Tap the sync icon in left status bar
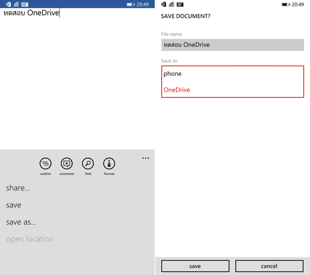Viewport: 310px width, 275px height. (8, 4)
